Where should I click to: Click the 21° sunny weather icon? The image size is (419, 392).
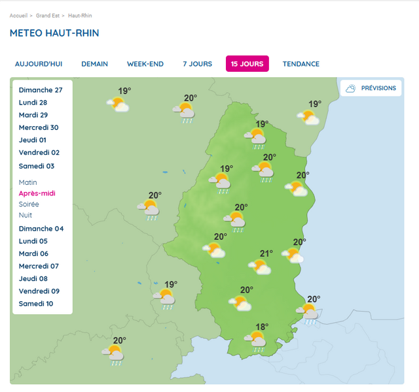259,267
